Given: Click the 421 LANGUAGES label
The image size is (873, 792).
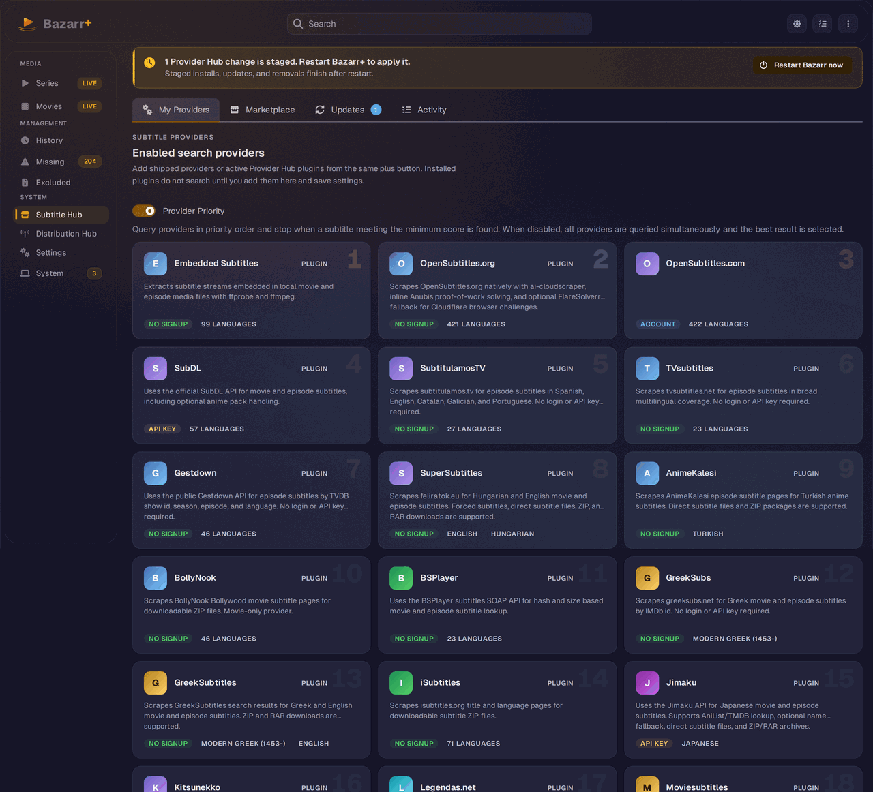Looking at the screenshot, I should tap(476, 324).
